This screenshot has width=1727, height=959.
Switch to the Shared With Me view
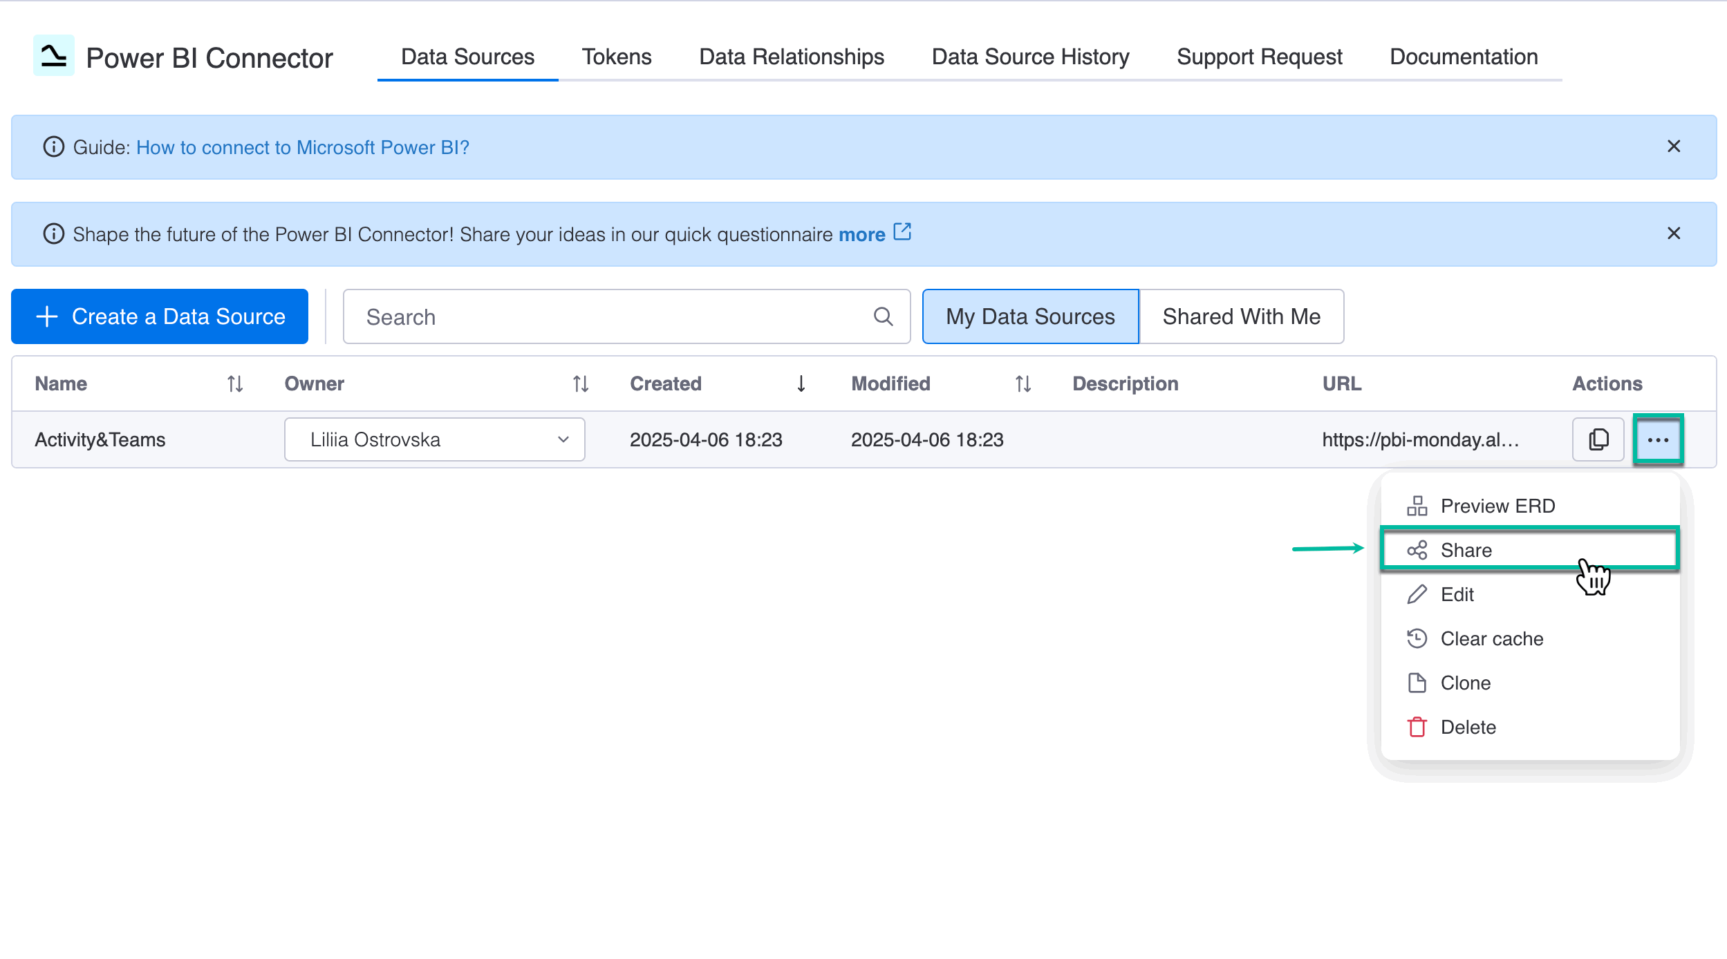[x=1241, y=316]
